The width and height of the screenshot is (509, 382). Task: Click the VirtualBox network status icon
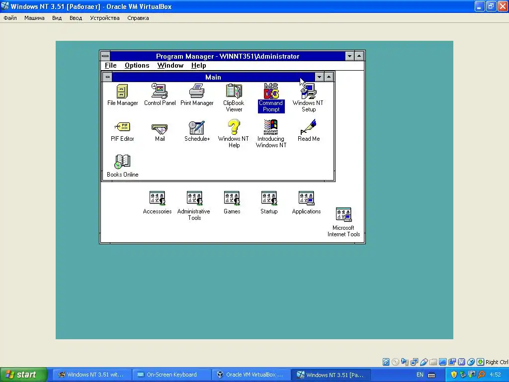414,362
